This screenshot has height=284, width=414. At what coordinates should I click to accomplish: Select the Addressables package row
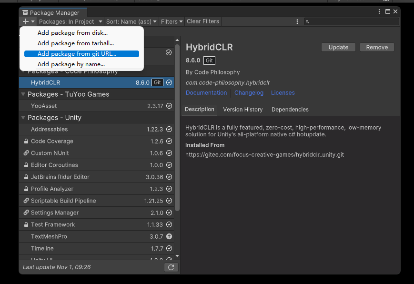pyautogui.click(x=96, y=129)
